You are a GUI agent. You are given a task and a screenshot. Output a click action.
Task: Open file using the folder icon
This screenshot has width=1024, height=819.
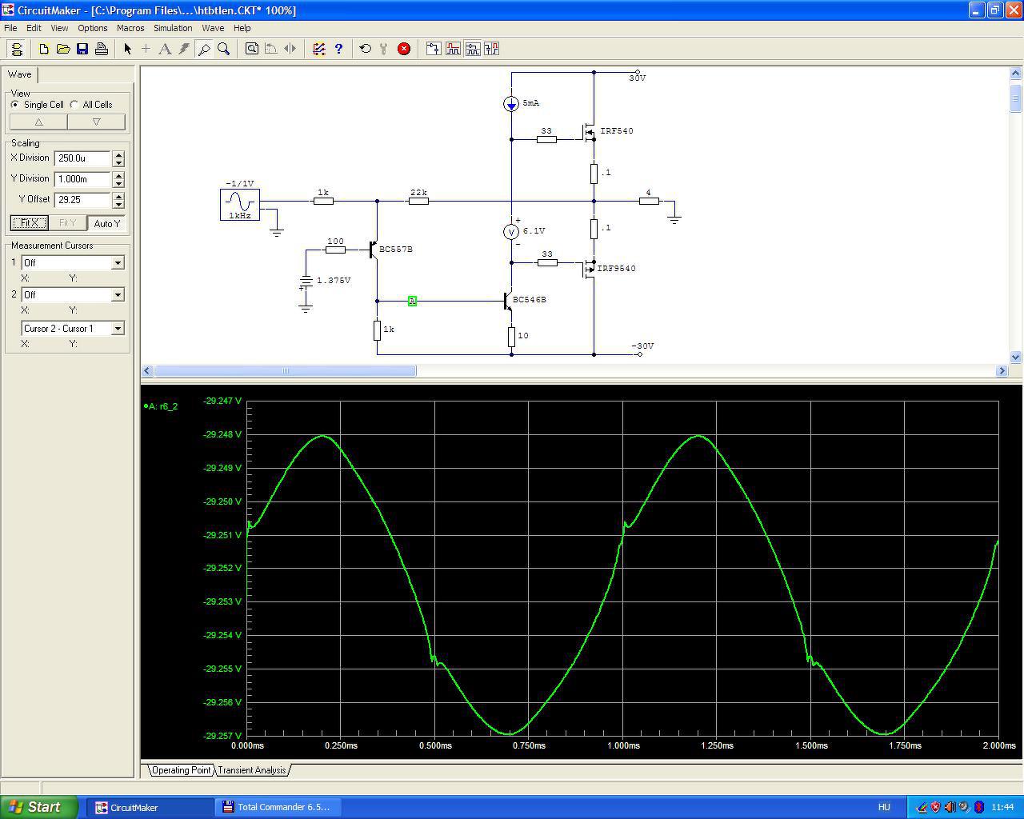[x=63, y=49]
